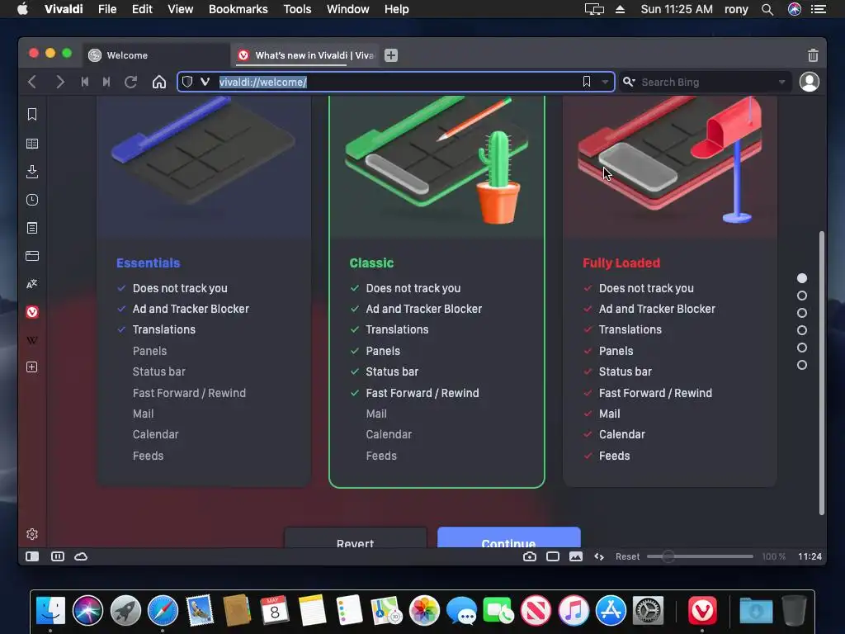Select the fourth page indicator dot
Screen dimensions: 845x634
(x=802, y=330)
